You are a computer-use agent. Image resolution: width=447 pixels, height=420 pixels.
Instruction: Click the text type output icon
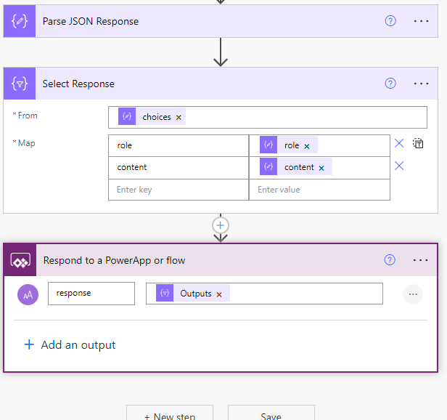pos(28,294)
